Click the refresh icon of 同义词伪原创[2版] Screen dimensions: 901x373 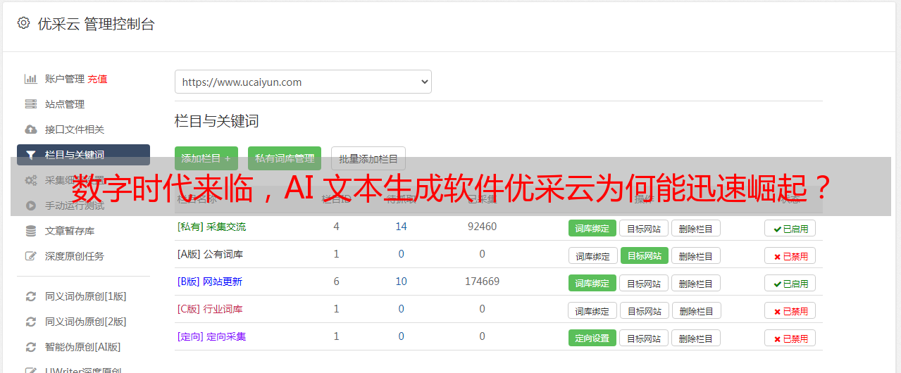[x=30, y=322]
